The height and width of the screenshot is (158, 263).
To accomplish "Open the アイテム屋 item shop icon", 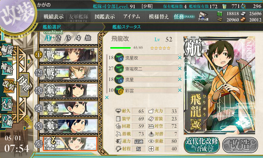I will [203, 16].
